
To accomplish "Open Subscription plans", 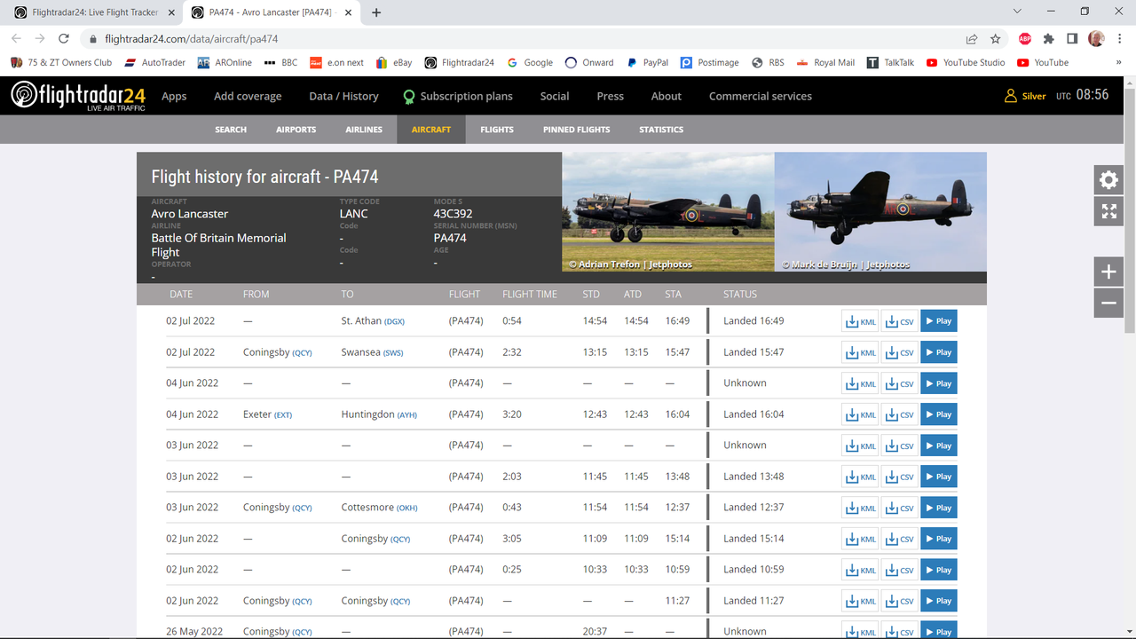I will pyautogui.click(x=458, y=96).
